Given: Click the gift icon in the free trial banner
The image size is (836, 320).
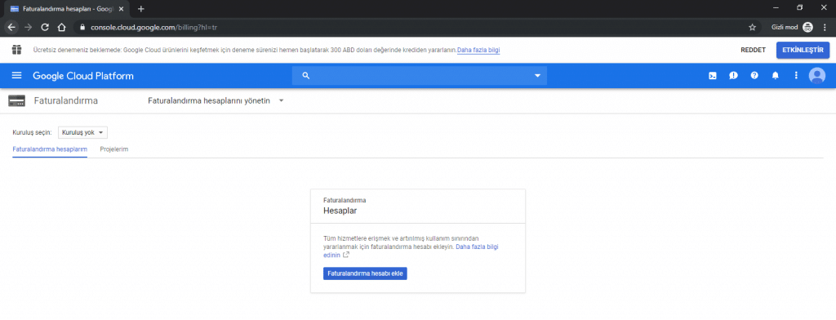Looking at the screenshot, I should pyautogui.click(x=17, y=50).
